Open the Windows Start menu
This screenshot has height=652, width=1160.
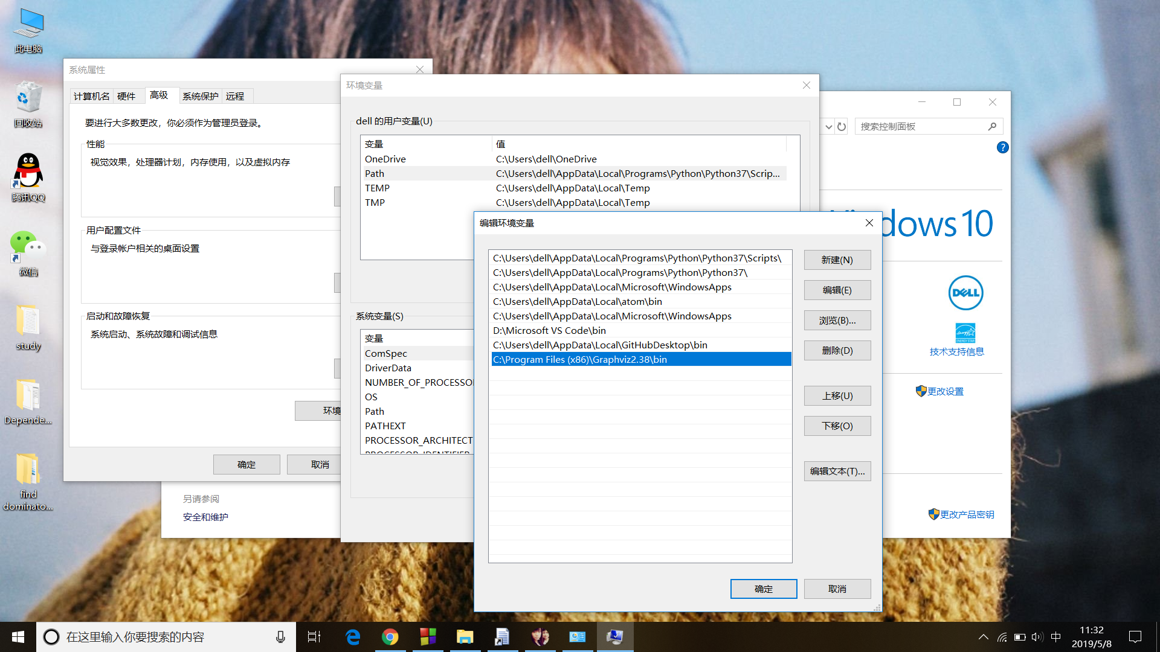[18, 637]
